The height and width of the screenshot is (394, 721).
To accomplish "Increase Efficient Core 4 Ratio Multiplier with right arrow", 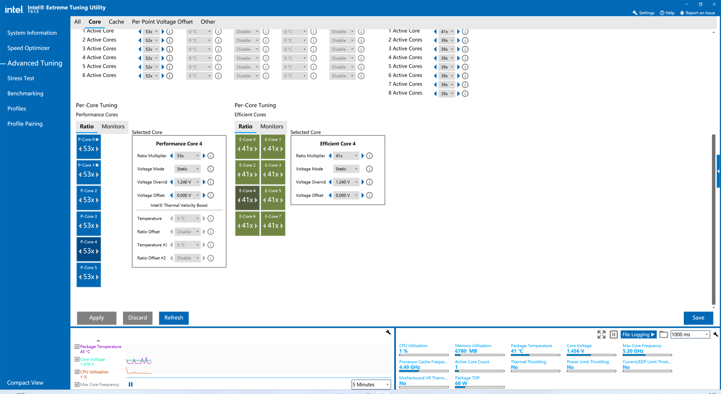I will point(363,156).
